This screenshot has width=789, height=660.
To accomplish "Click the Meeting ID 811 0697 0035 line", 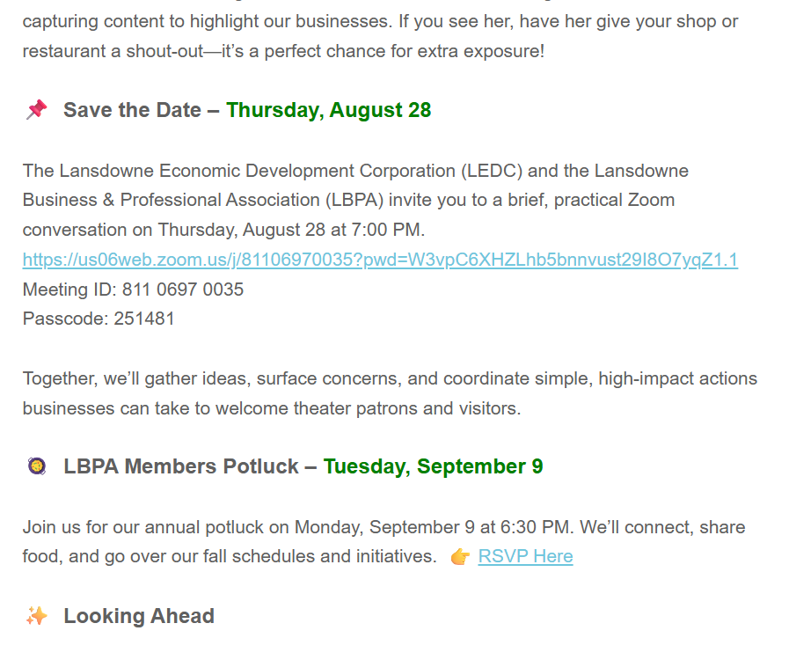I will pyautogui.click(x=133, y=290).
